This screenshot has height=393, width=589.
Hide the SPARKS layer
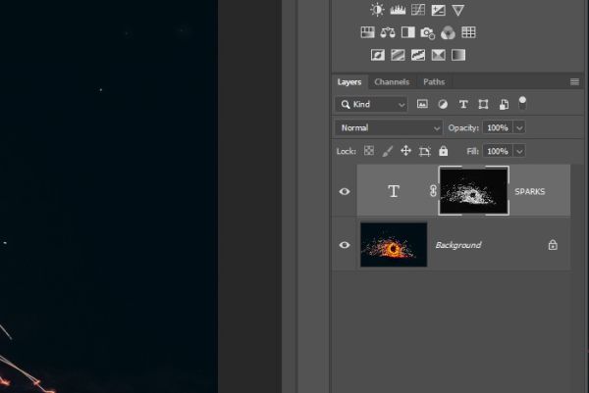(345, 191)
